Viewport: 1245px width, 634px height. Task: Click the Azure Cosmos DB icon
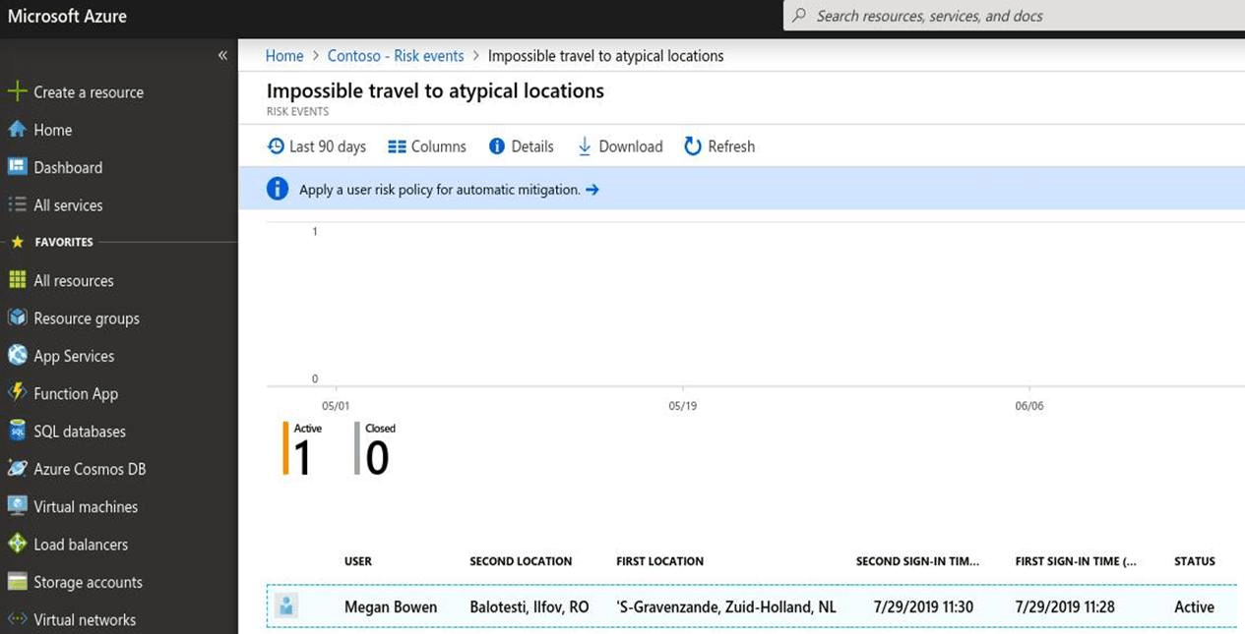point(17,468)
